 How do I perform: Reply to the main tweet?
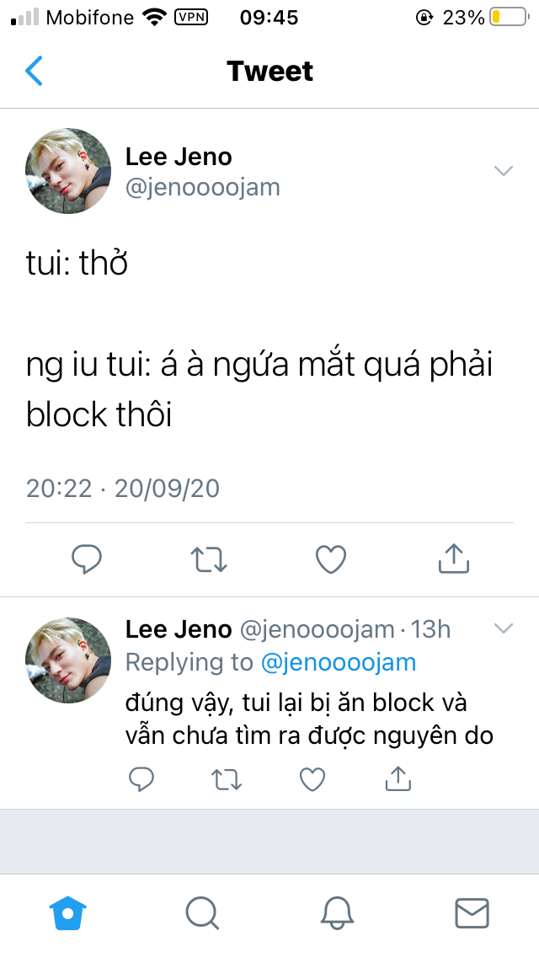[86, 559]
